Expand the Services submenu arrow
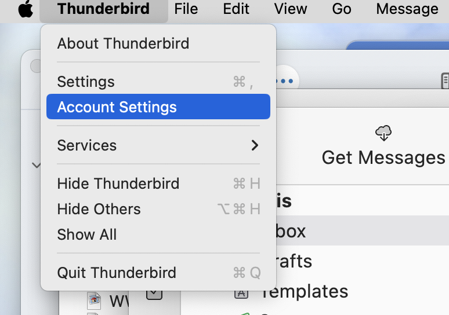Screen dimensions: 449x315 (x=254, y=145)
